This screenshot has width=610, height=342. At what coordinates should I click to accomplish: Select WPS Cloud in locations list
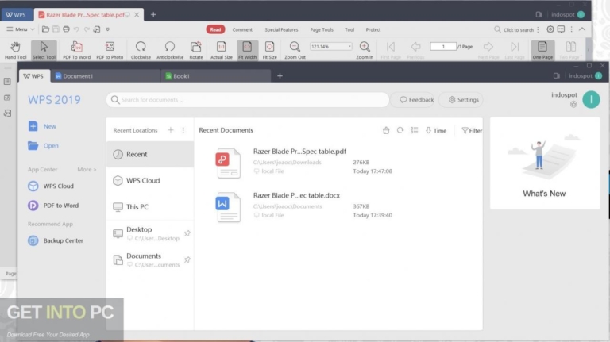point(150,181)
